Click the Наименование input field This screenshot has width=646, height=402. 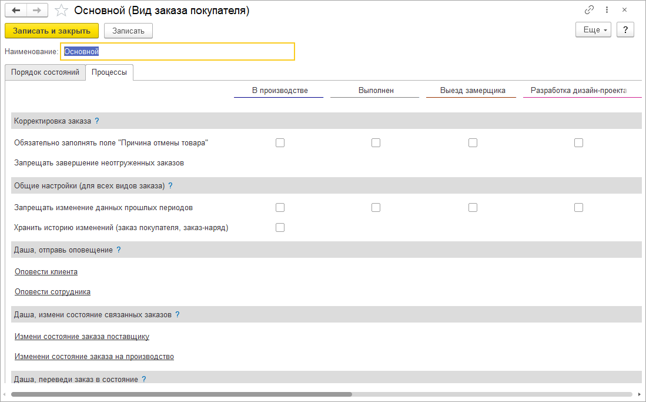177,52
